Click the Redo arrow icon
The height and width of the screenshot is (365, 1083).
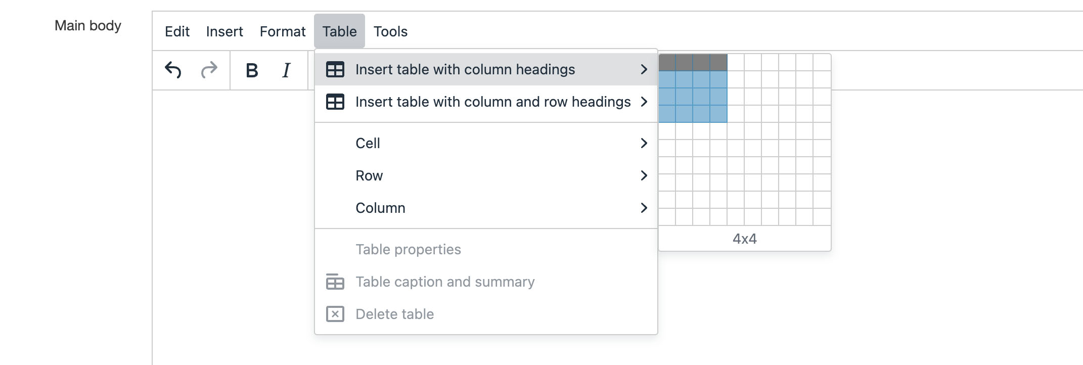tap(209, 70)
